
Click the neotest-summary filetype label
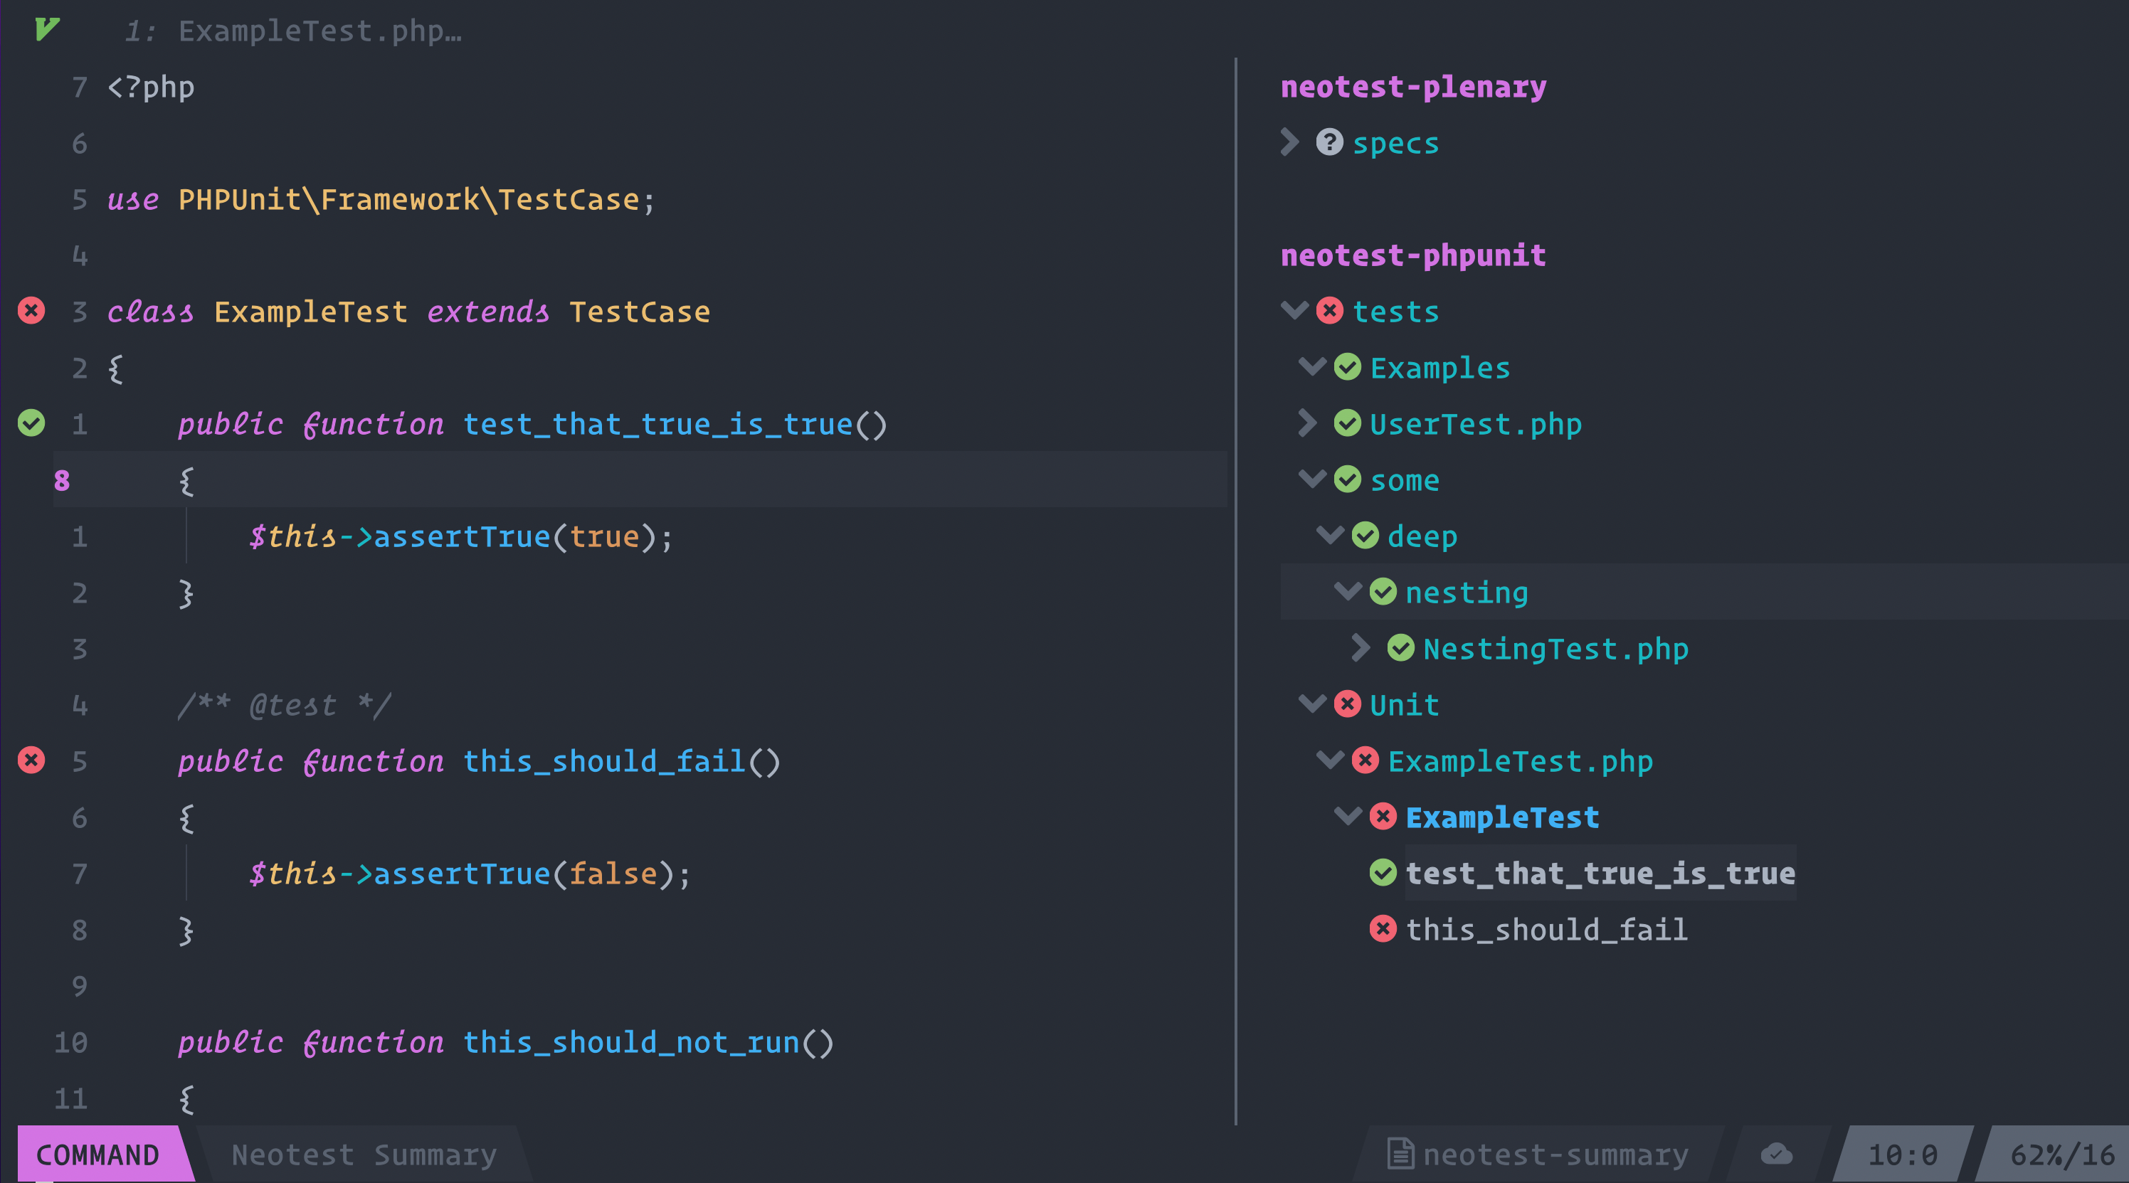[x=1555, y=1154]
